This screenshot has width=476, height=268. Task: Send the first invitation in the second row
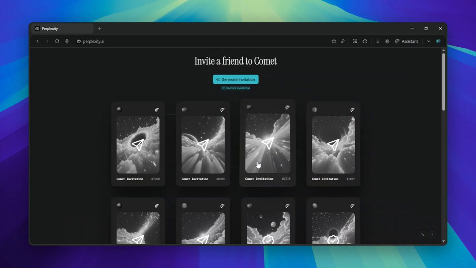tap(138, 239)
